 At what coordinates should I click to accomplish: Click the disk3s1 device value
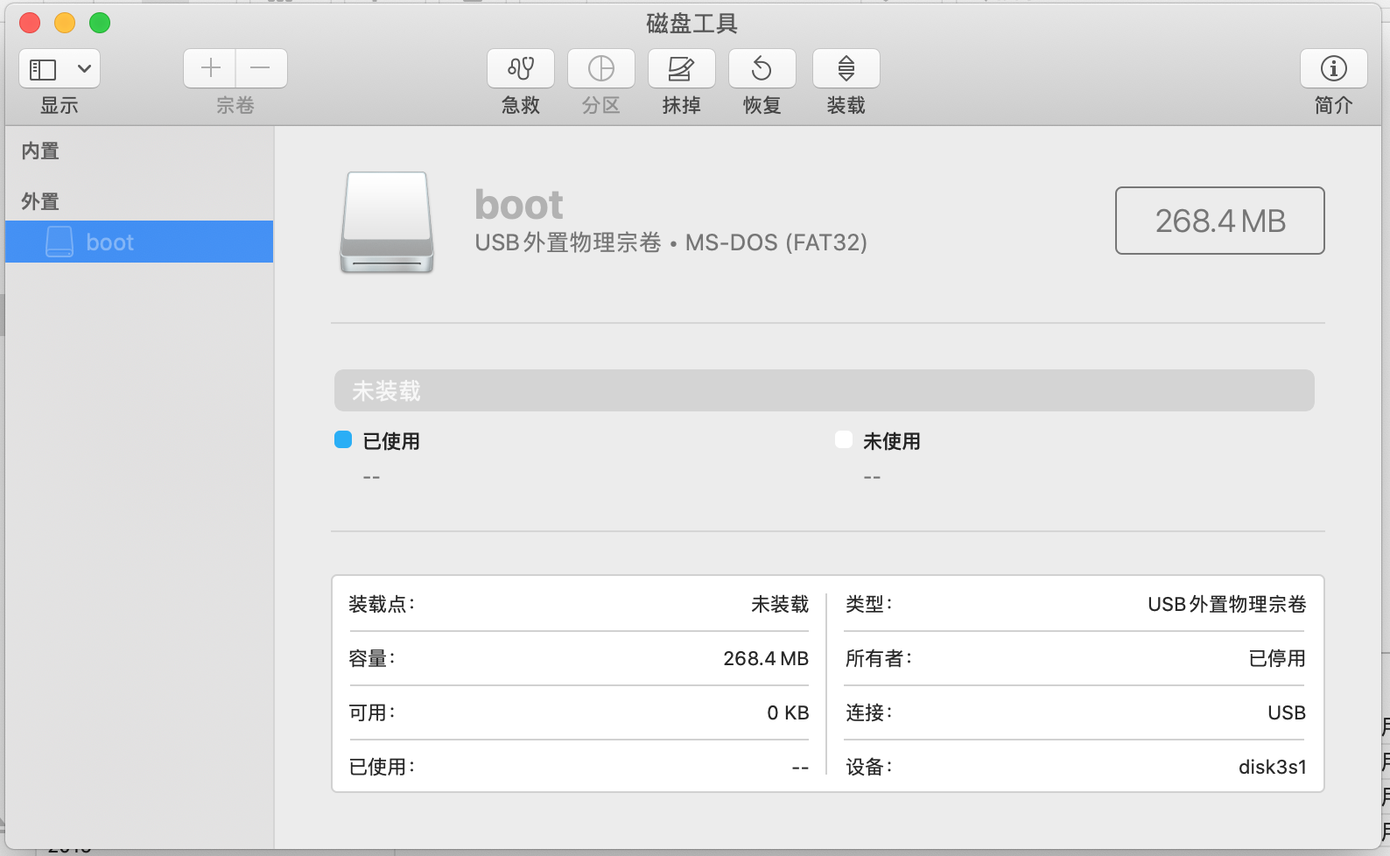[1272, 768]
